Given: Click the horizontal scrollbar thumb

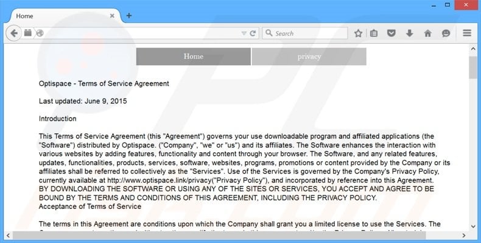Looking at the screenshot, I should [219, 236].
